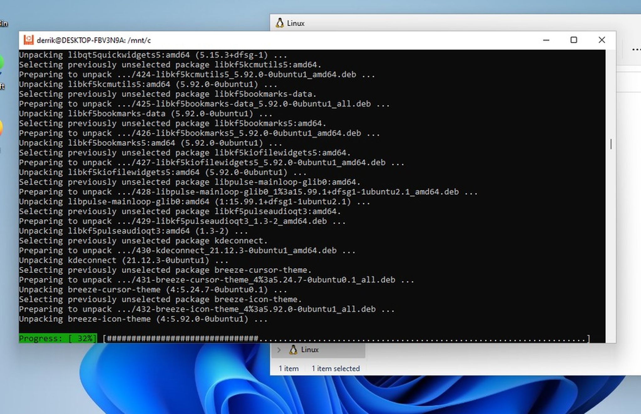Screen dimensions: 641x414
Task: Click the hash-mark progress bar in terminal
Action: [x=346, y=339]
